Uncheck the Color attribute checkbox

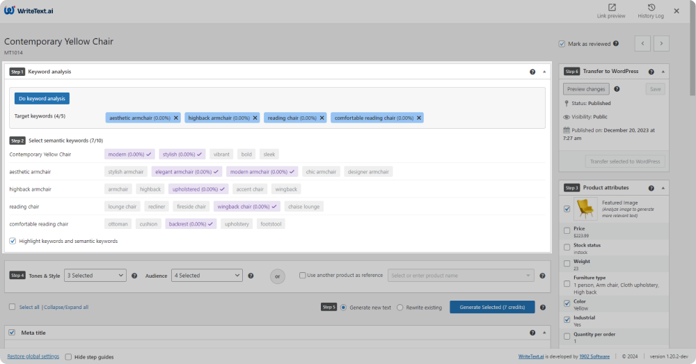coord(567,303)
